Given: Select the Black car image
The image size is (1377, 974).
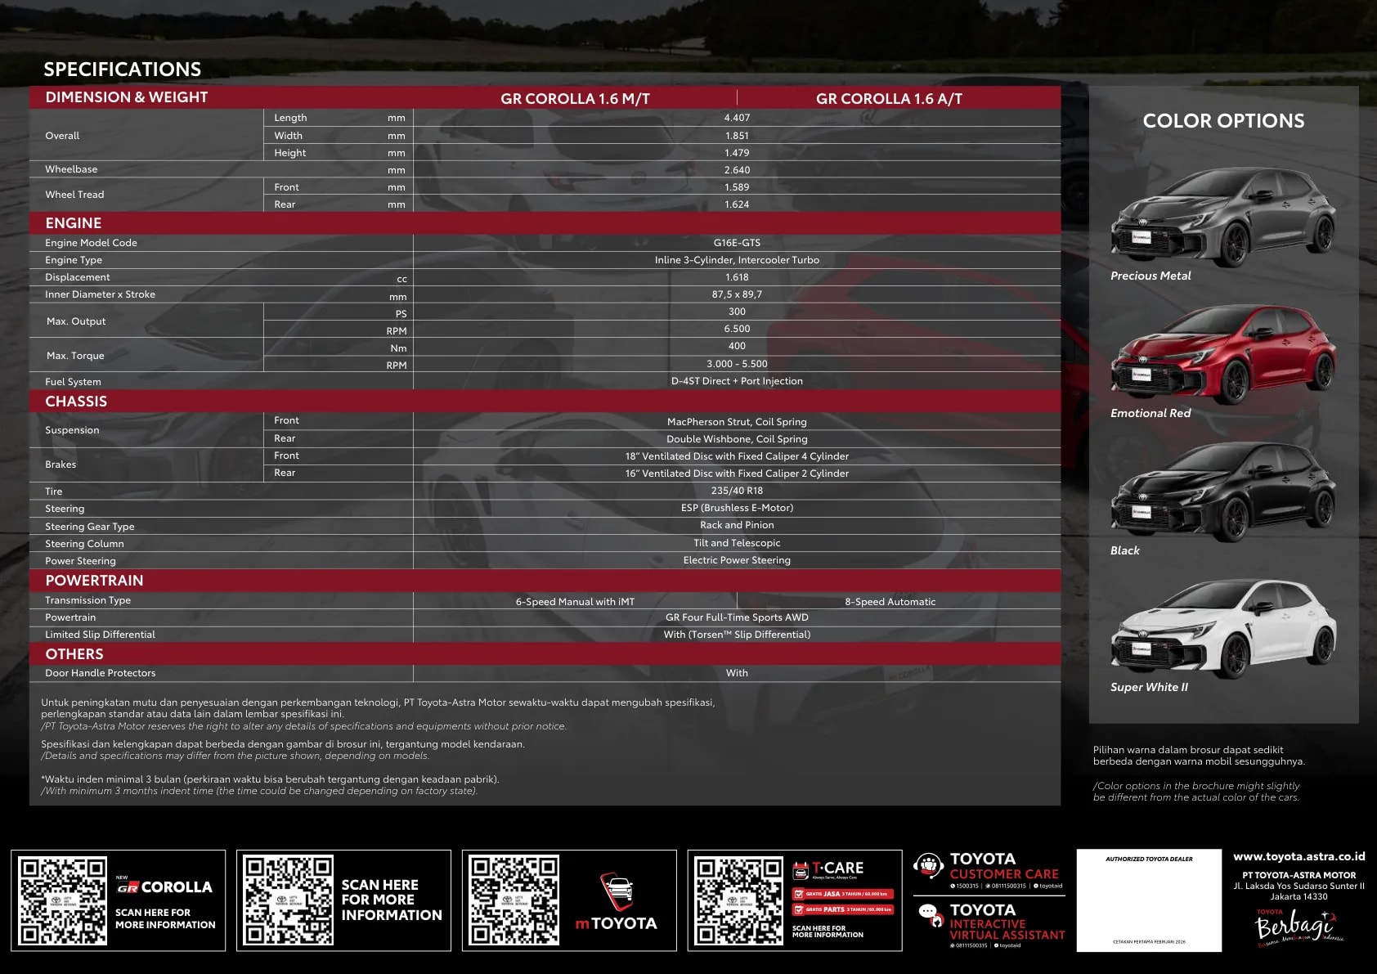Looking at the screenshot, I should [x=1223, y=491].
